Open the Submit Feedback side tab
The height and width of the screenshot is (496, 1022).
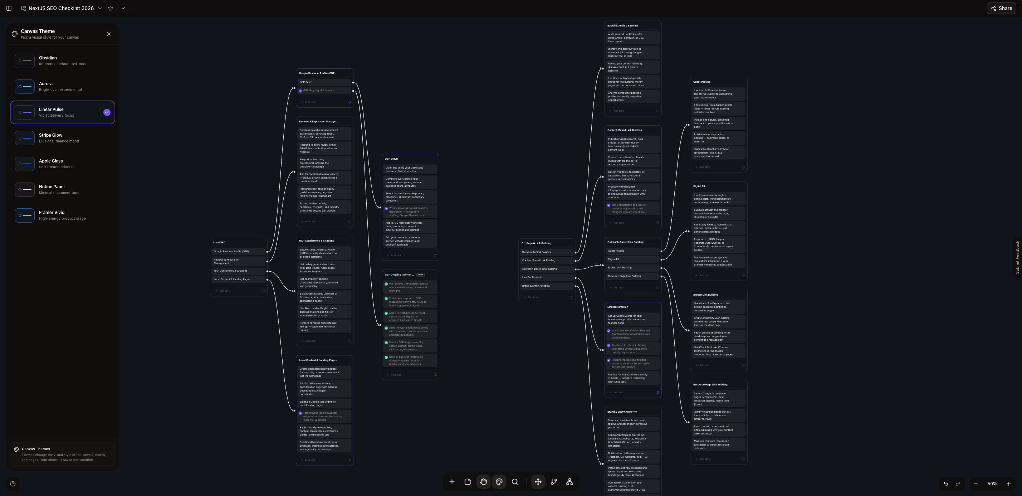(1017, 257)
